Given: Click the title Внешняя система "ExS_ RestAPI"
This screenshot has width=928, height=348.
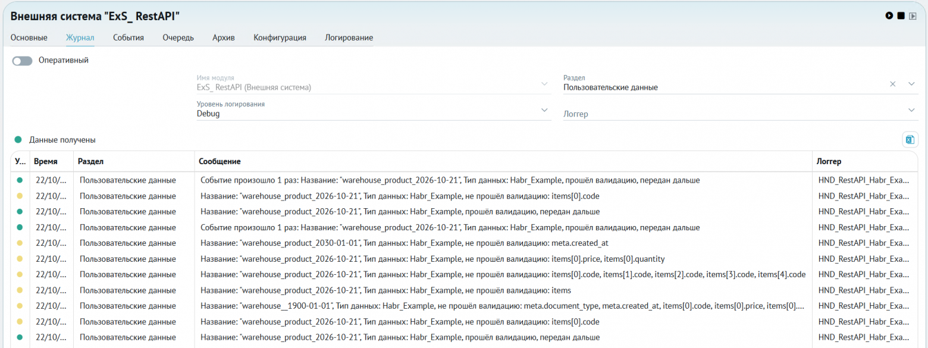Looking at the screenshot, I should coord(95,16).
